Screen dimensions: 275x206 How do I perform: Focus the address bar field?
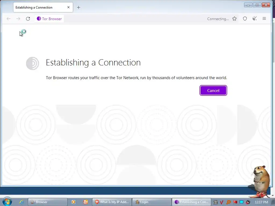click(135, 19)
